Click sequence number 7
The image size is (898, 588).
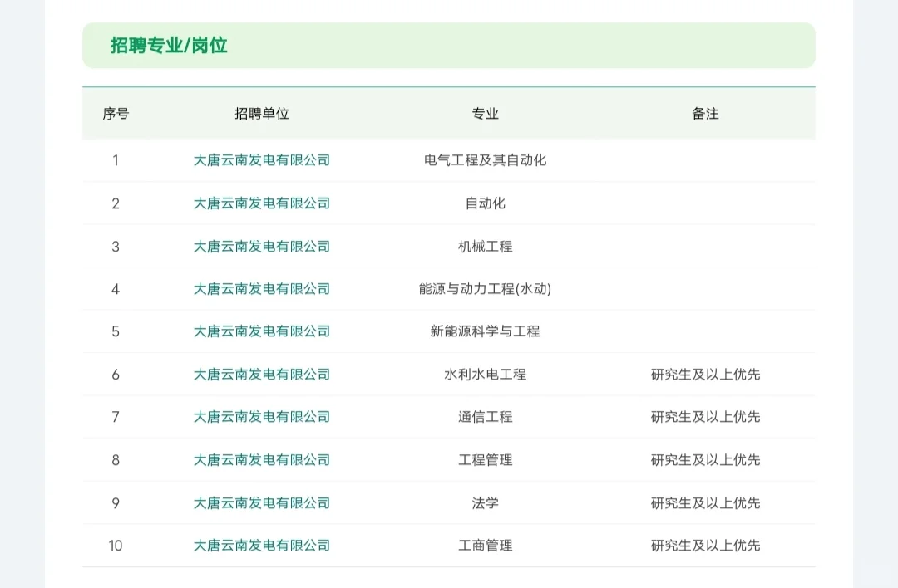pyautogui.click(x=116, y=417)
